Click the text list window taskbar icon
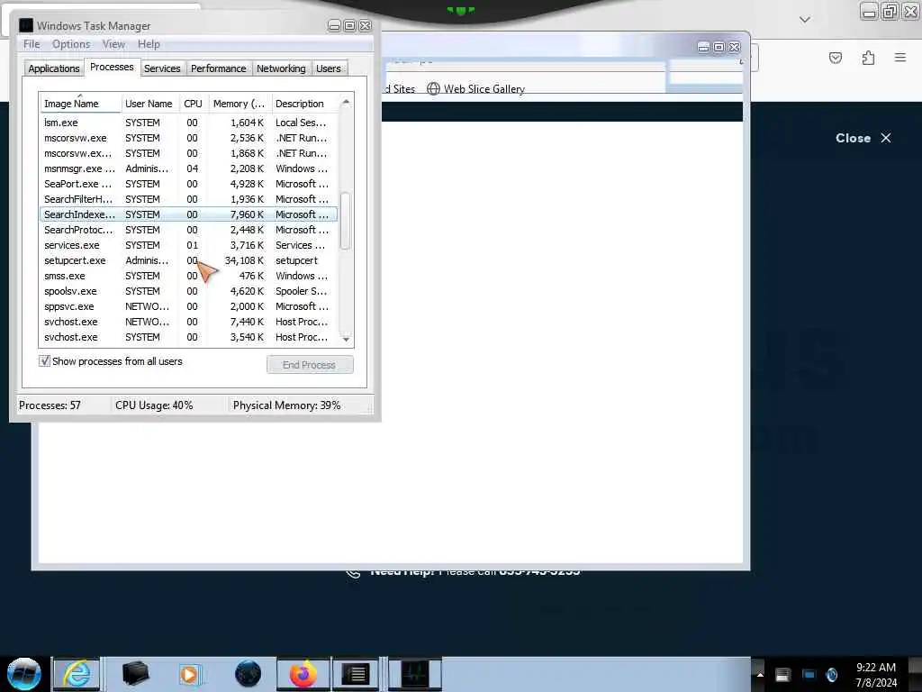The height and width of the screenshot is (692, 922). coord(356,674)
